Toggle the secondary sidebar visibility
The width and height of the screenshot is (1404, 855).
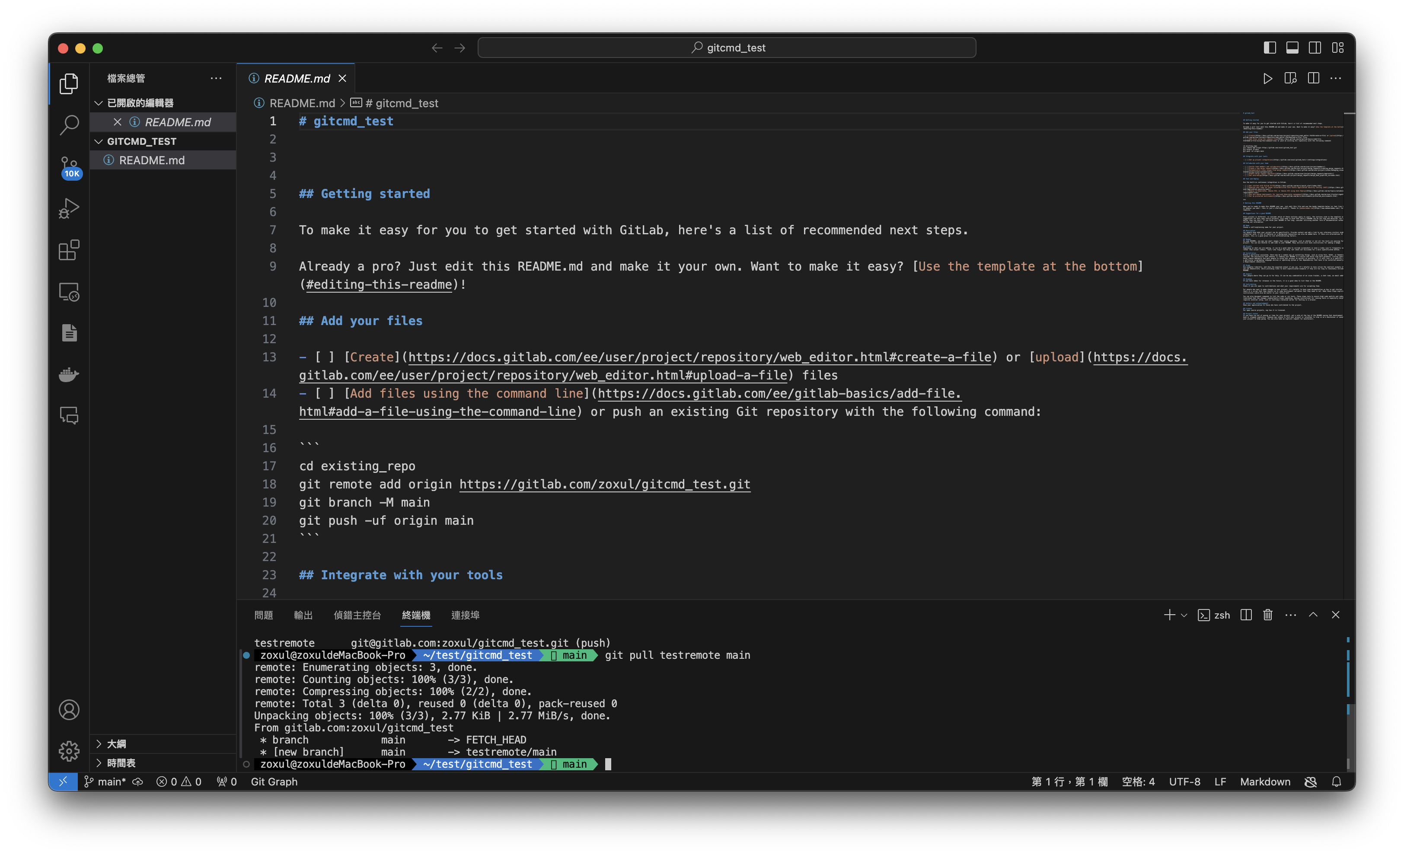point(1315,48)
